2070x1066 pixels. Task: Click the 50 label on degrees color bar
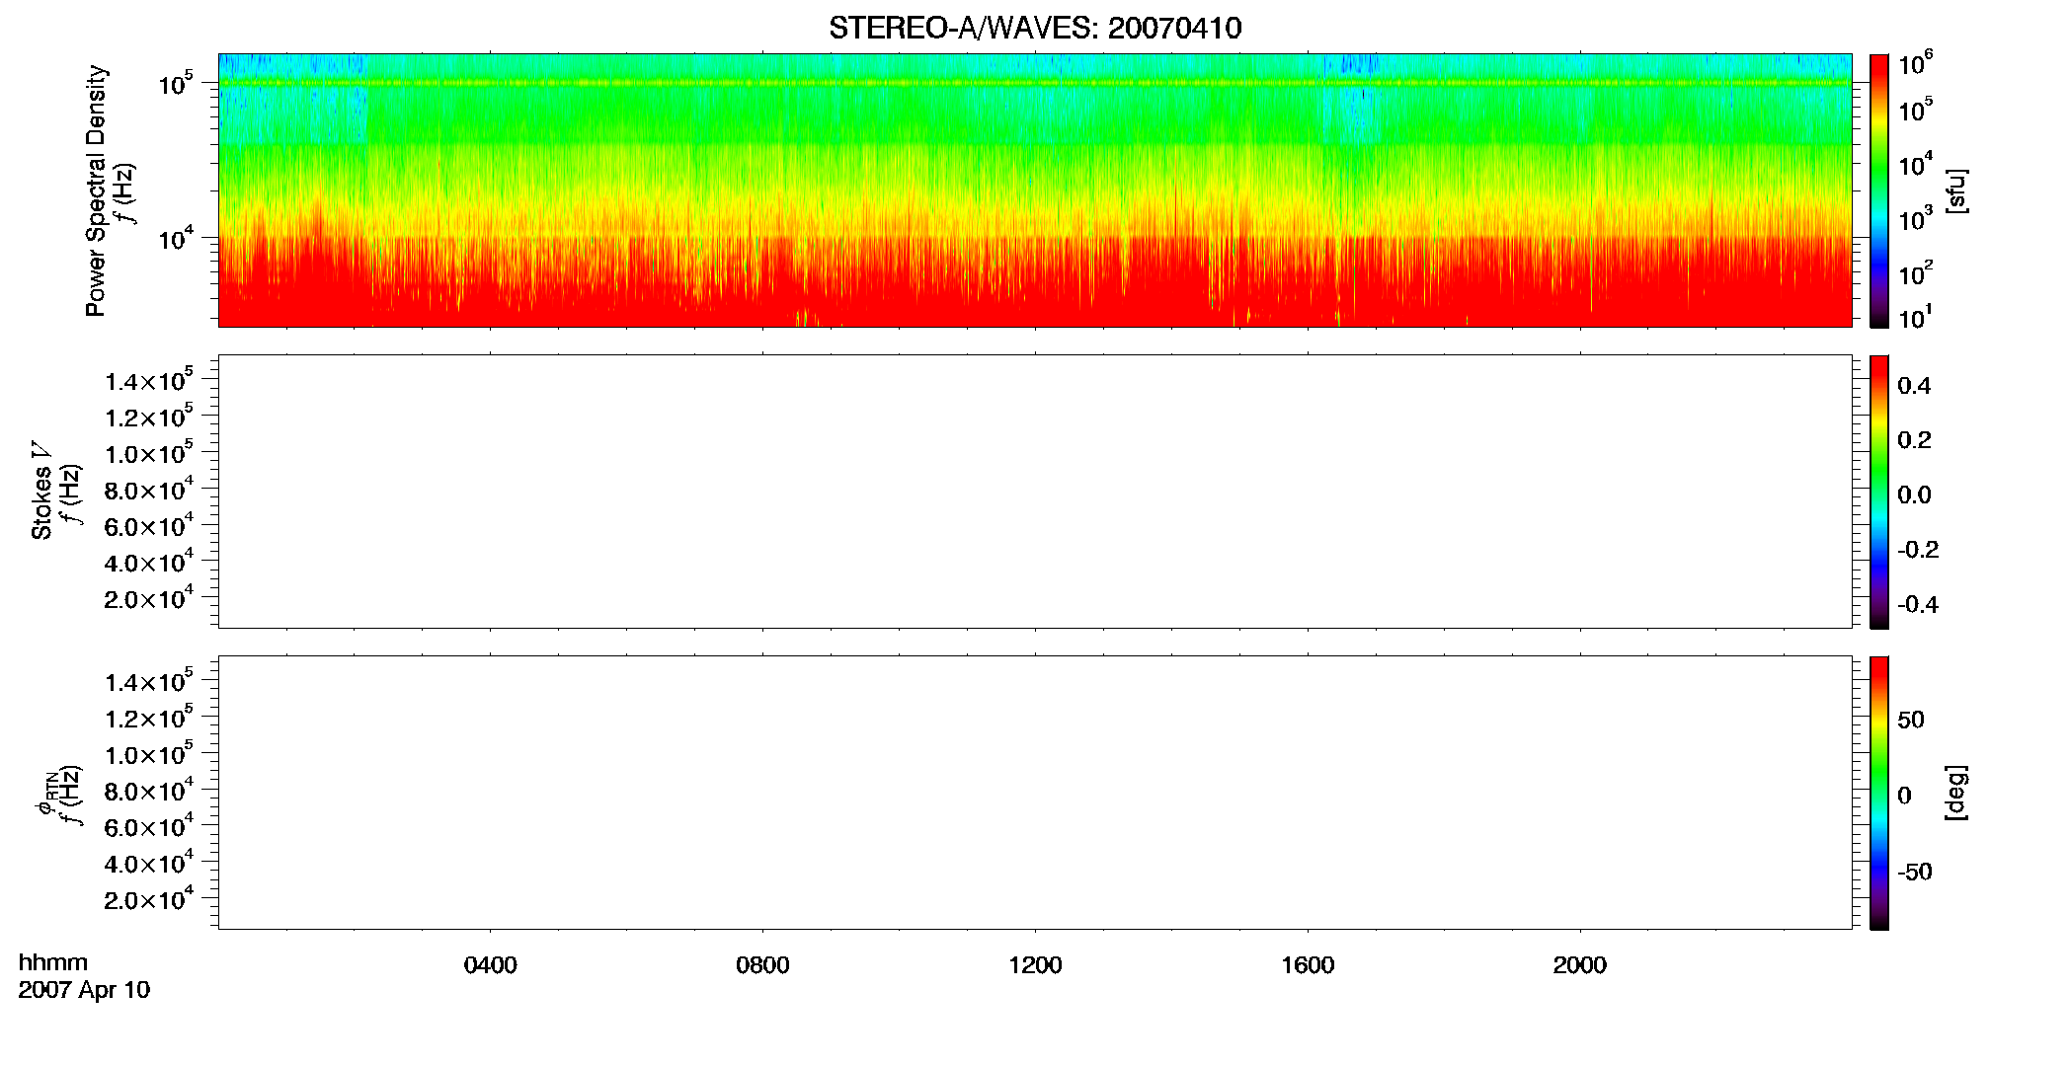[x=1911, y=720]
